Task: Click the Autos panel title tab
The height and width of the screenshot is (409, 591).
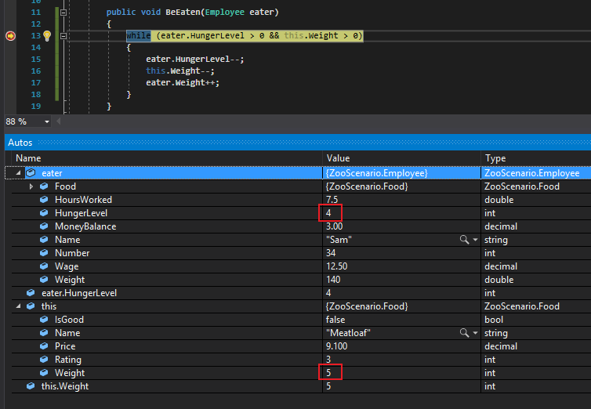Action: (20, 143)
